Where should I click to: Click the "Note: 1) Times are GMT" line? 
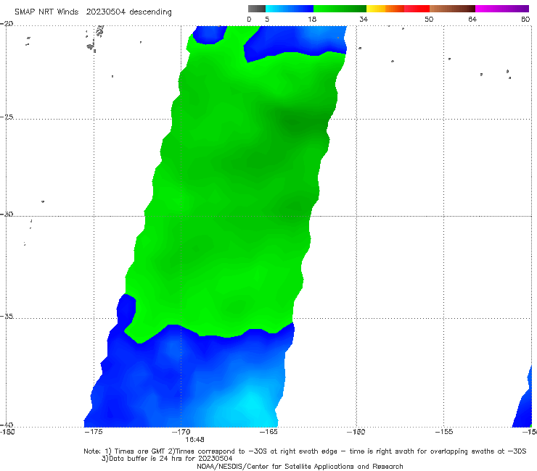[305, 451]
